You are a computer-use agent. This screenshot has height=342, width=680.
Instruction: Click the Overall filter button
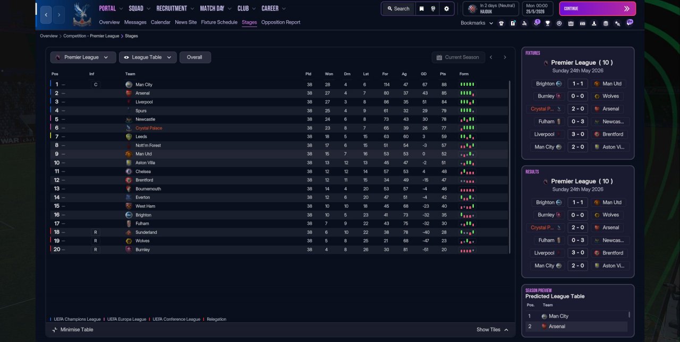click(195, 57)
